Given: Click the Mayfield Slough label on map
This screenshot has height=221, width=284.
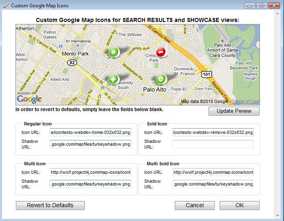Looking at the screenshot, I should point(251,76).
